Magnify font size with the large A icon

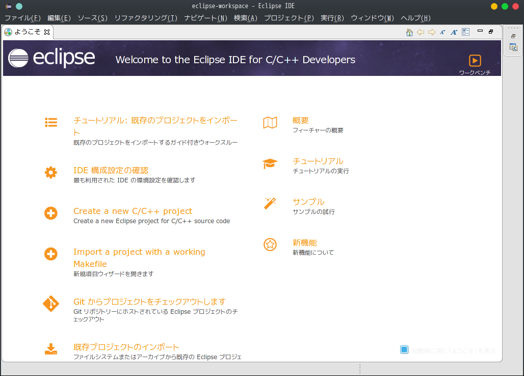coord(454,32)
